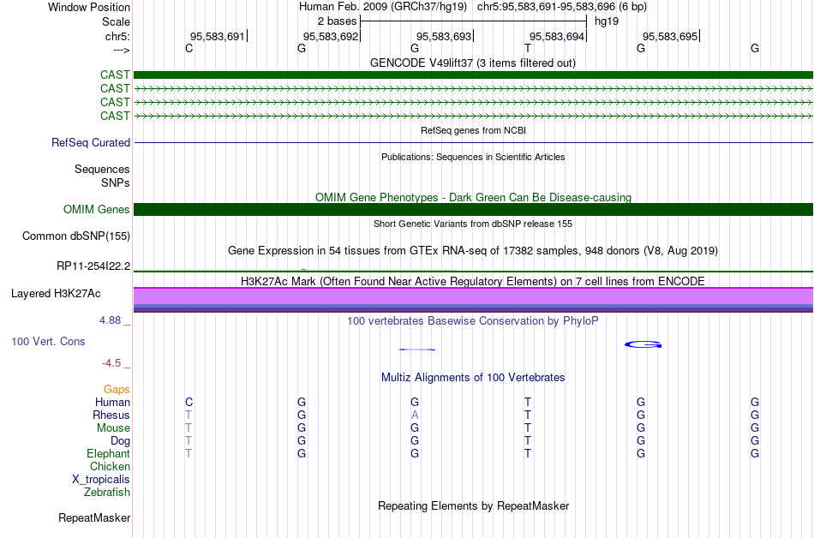Screen dimensions: 814x538
Task: Click the GENCODE V49lift37 track title
Action: 472,63
